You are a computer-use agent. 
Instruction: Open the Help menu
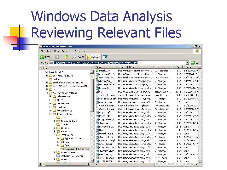point(86,51)
